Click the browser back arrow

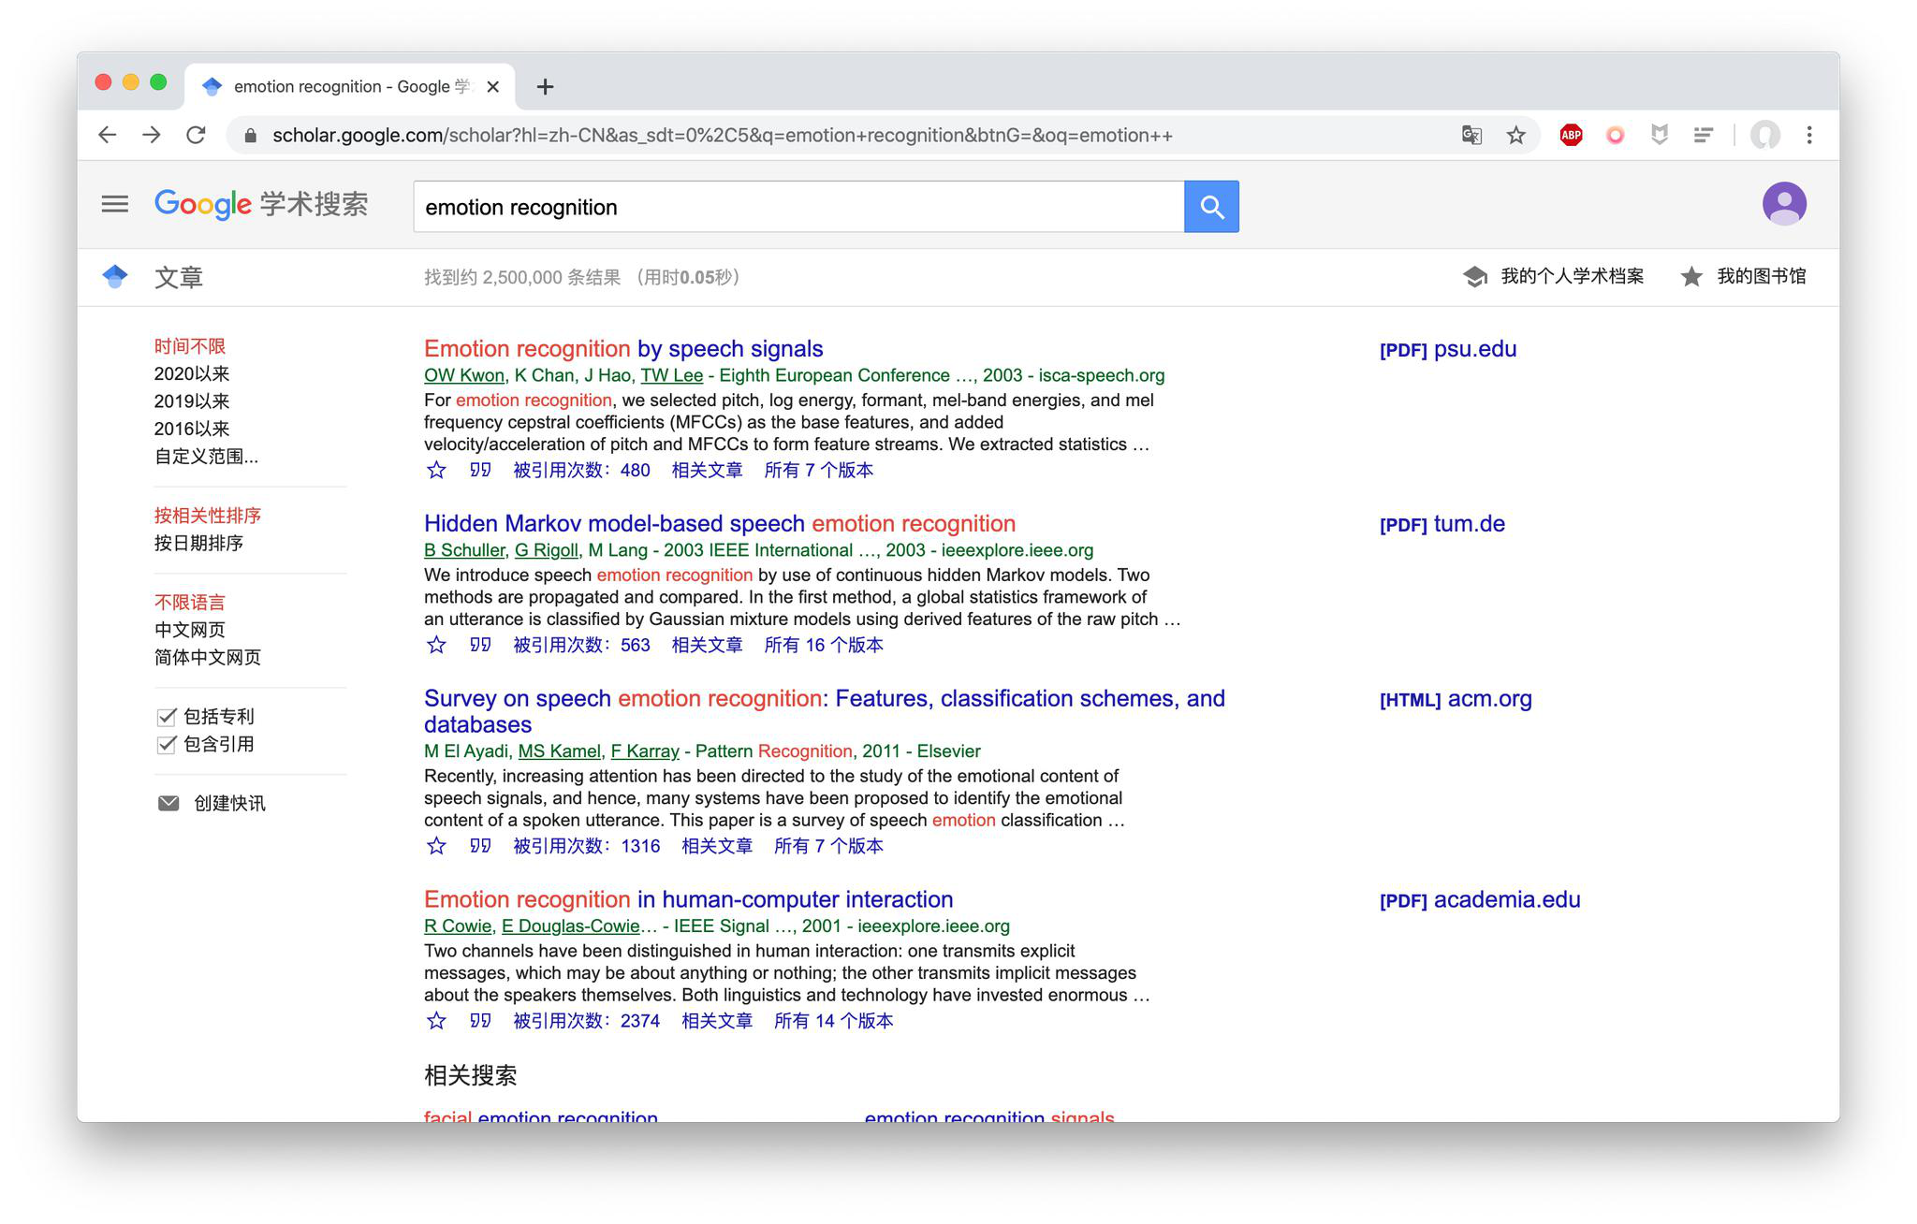point(108,135)
